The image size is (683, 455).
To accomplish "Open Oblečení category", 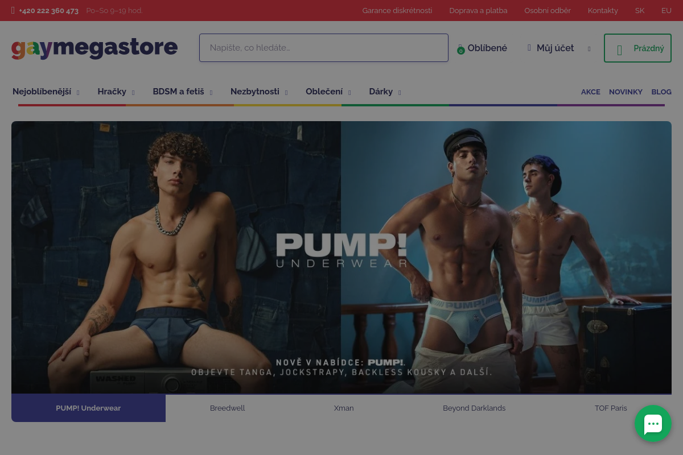I will pos(324,92).
